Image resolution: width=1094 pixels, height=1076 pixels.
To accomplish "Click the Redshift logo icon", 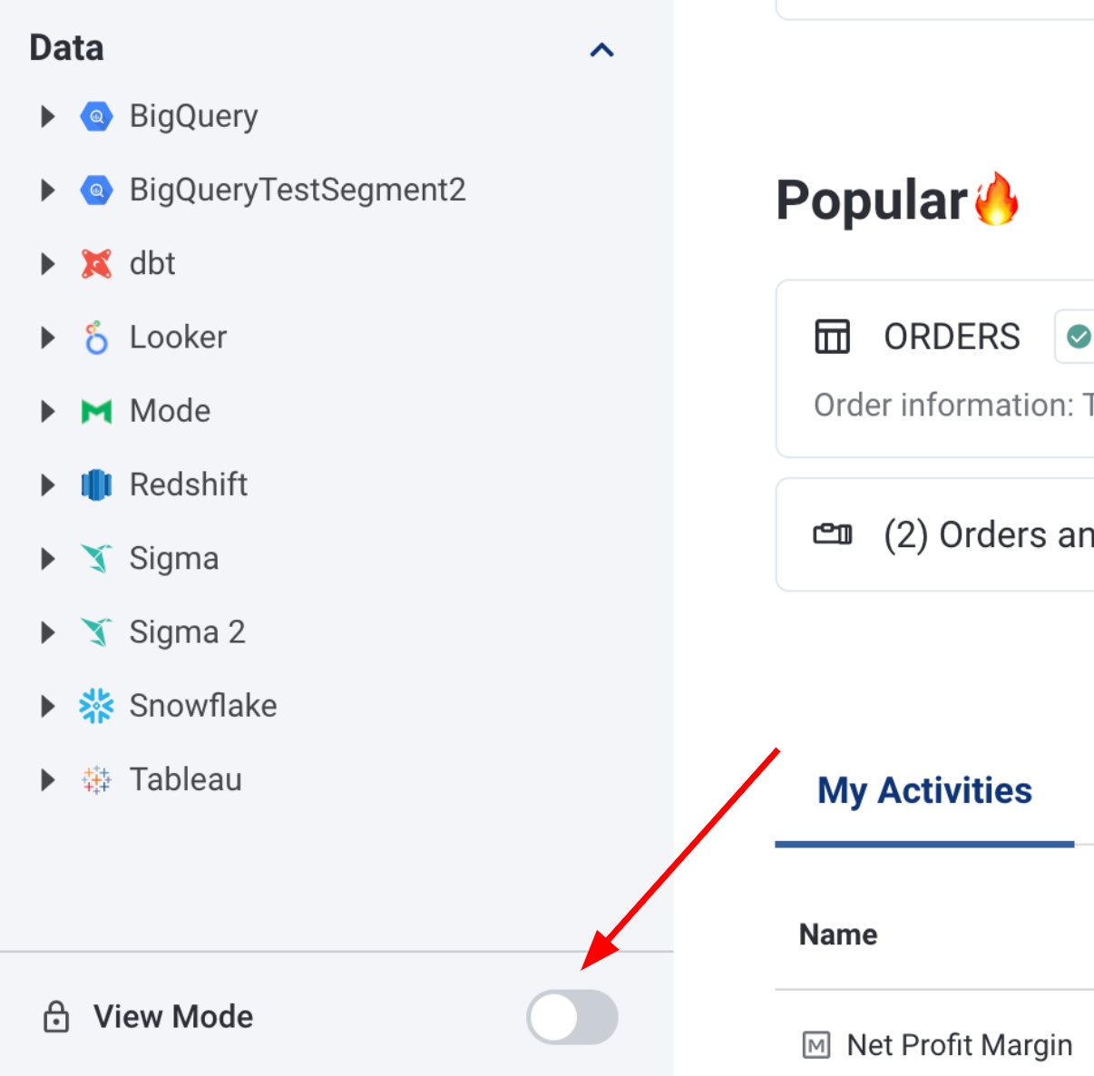I will tap(96, 485).
